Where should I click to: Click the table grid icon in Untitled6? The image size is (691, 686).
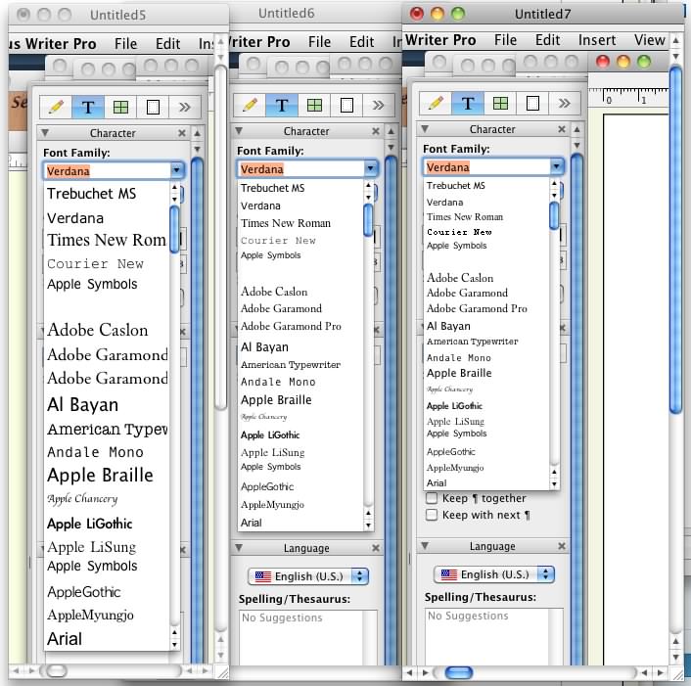point(314,106)
